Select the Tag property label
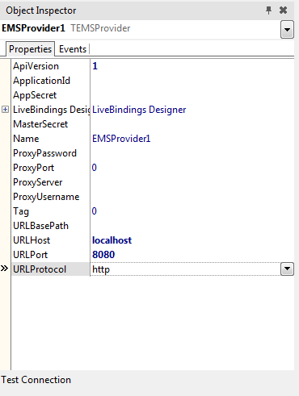Screen dimensions: 299x396 [x=21, y=211]
